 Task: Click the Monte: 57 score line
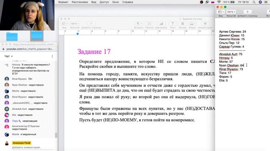[x=226, y=62]
